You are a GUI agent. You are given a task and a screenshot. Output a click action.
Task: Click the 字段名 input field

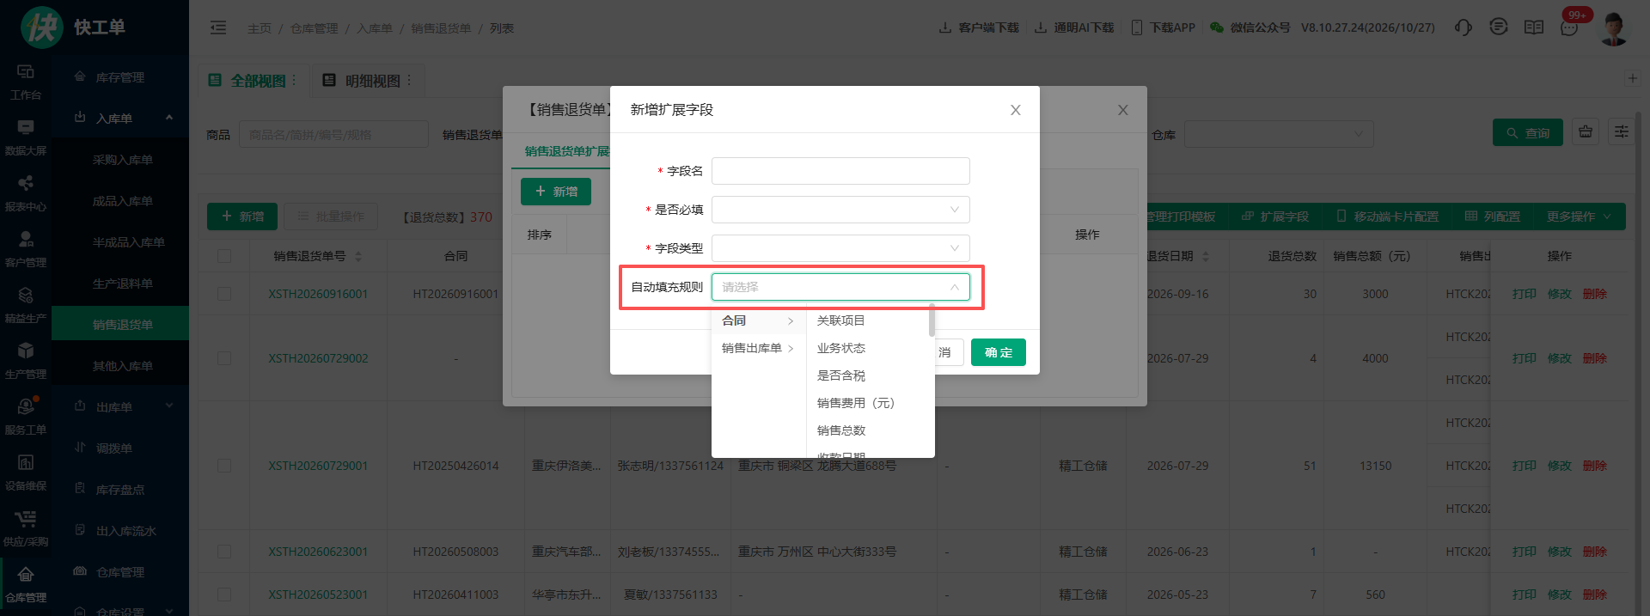coord(840,171)
